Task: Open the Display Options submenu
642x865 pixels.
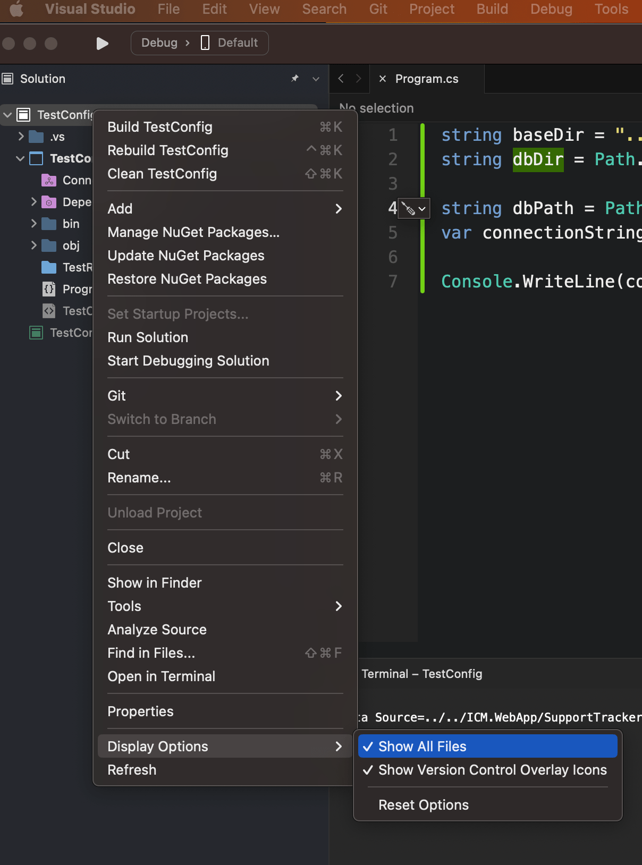Action: 225,747
